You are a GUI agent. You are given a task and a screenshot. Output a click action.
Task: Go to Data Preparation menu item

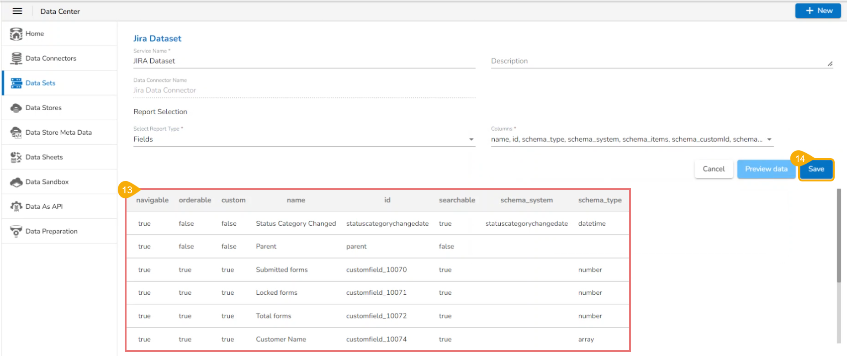point(51,231)
